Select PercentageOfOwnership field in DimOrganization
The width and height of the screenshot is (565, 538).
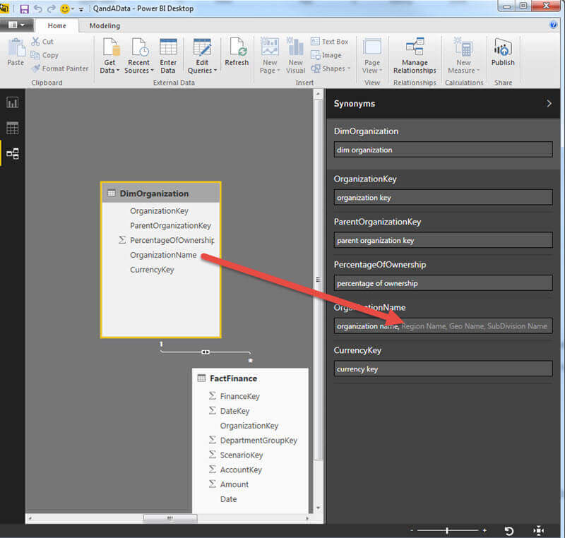click(172, 240)
